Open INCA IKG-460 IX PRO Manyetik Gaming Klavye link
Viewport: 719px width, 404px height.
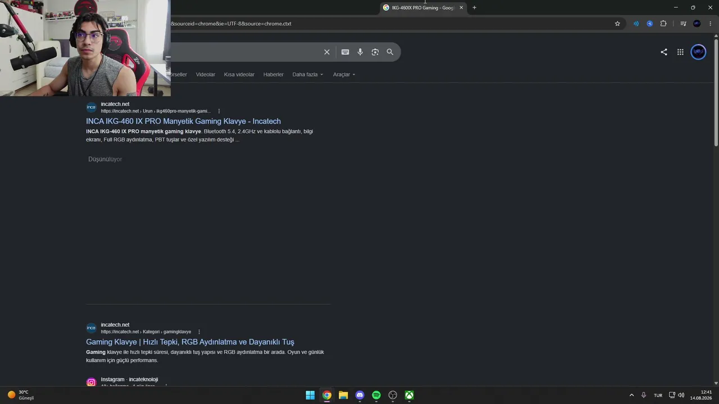(183, 121)
